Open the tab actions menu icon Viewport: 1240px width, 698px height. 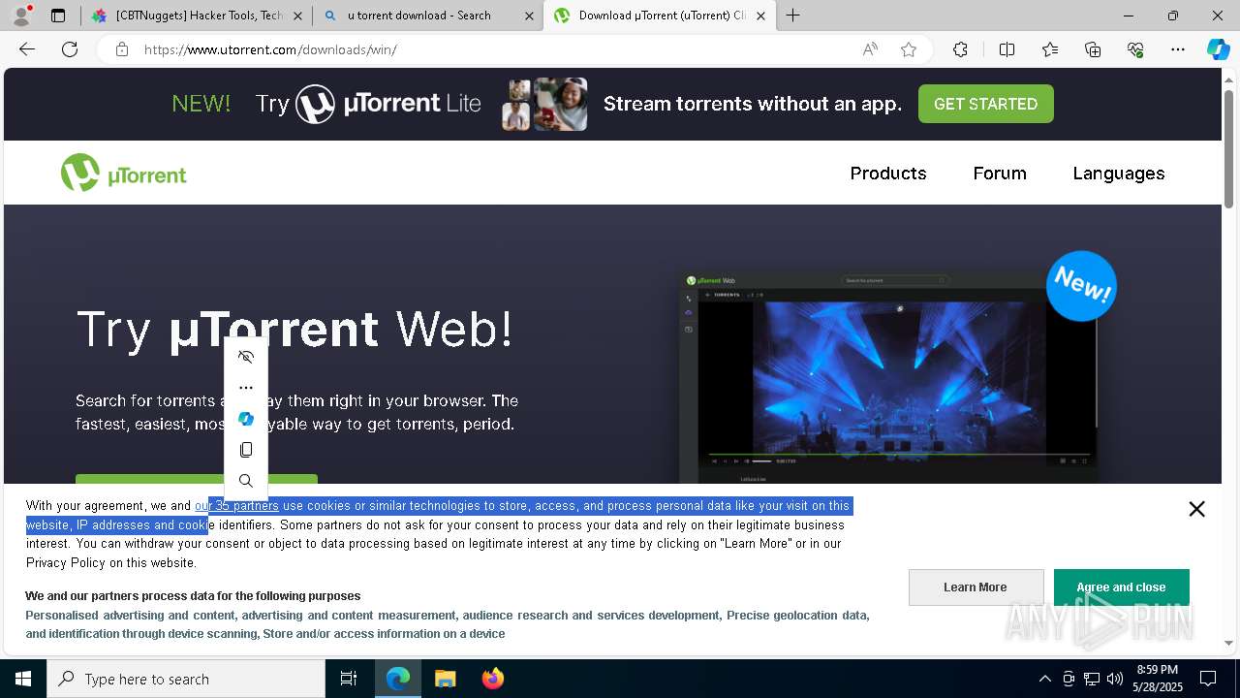(x=58, y=16)
